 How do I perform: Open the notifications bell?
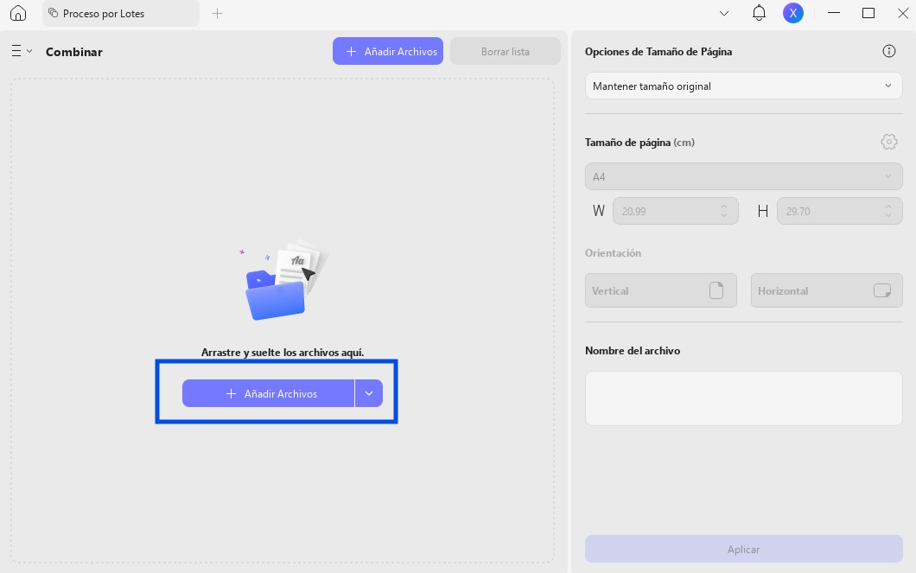click(759, 13)
